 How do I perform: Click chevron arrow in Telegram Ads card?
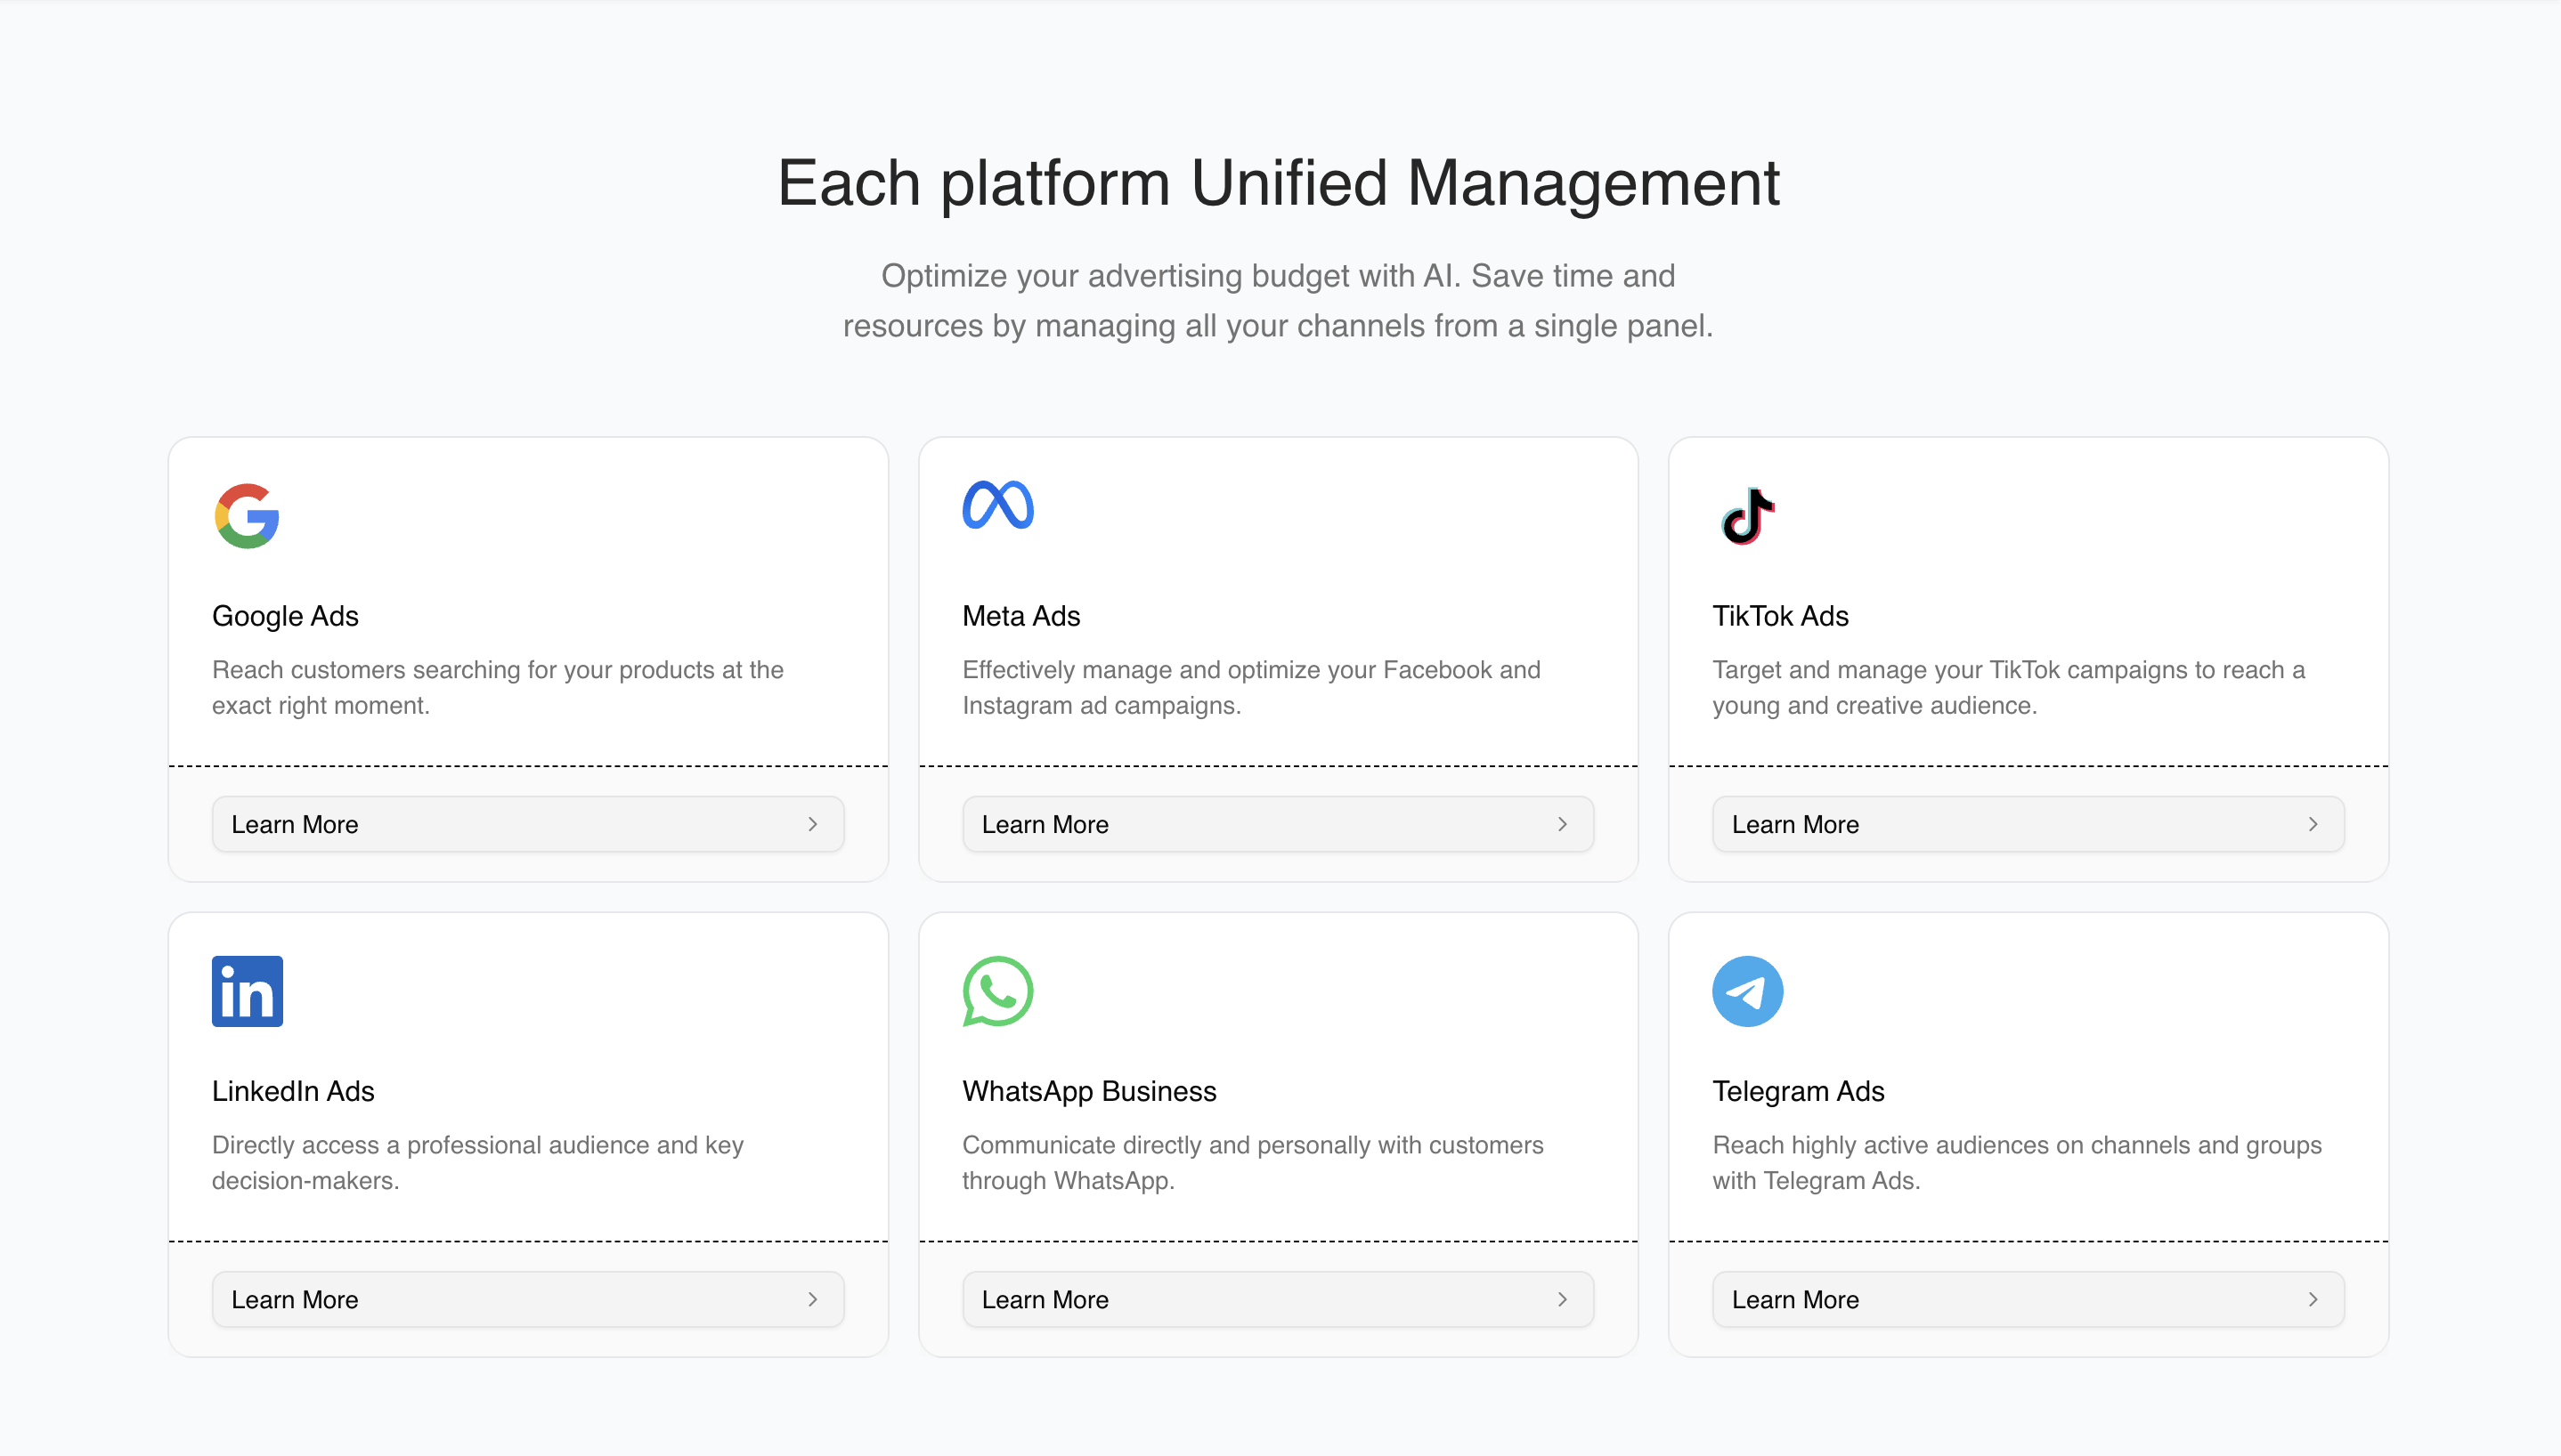[2313, 1299]
